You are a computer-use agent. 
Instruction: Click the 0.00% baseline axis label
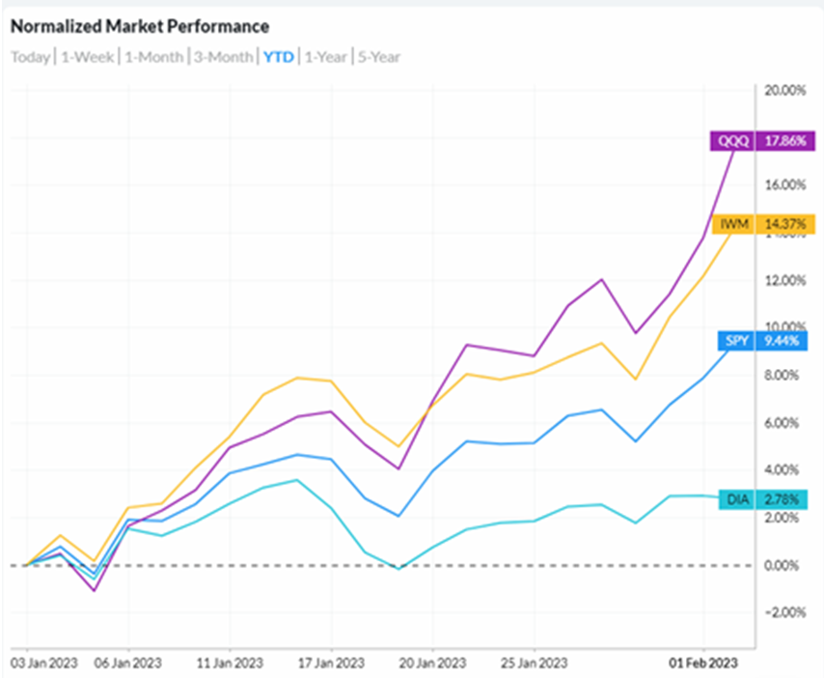click(x=783, y=566)
